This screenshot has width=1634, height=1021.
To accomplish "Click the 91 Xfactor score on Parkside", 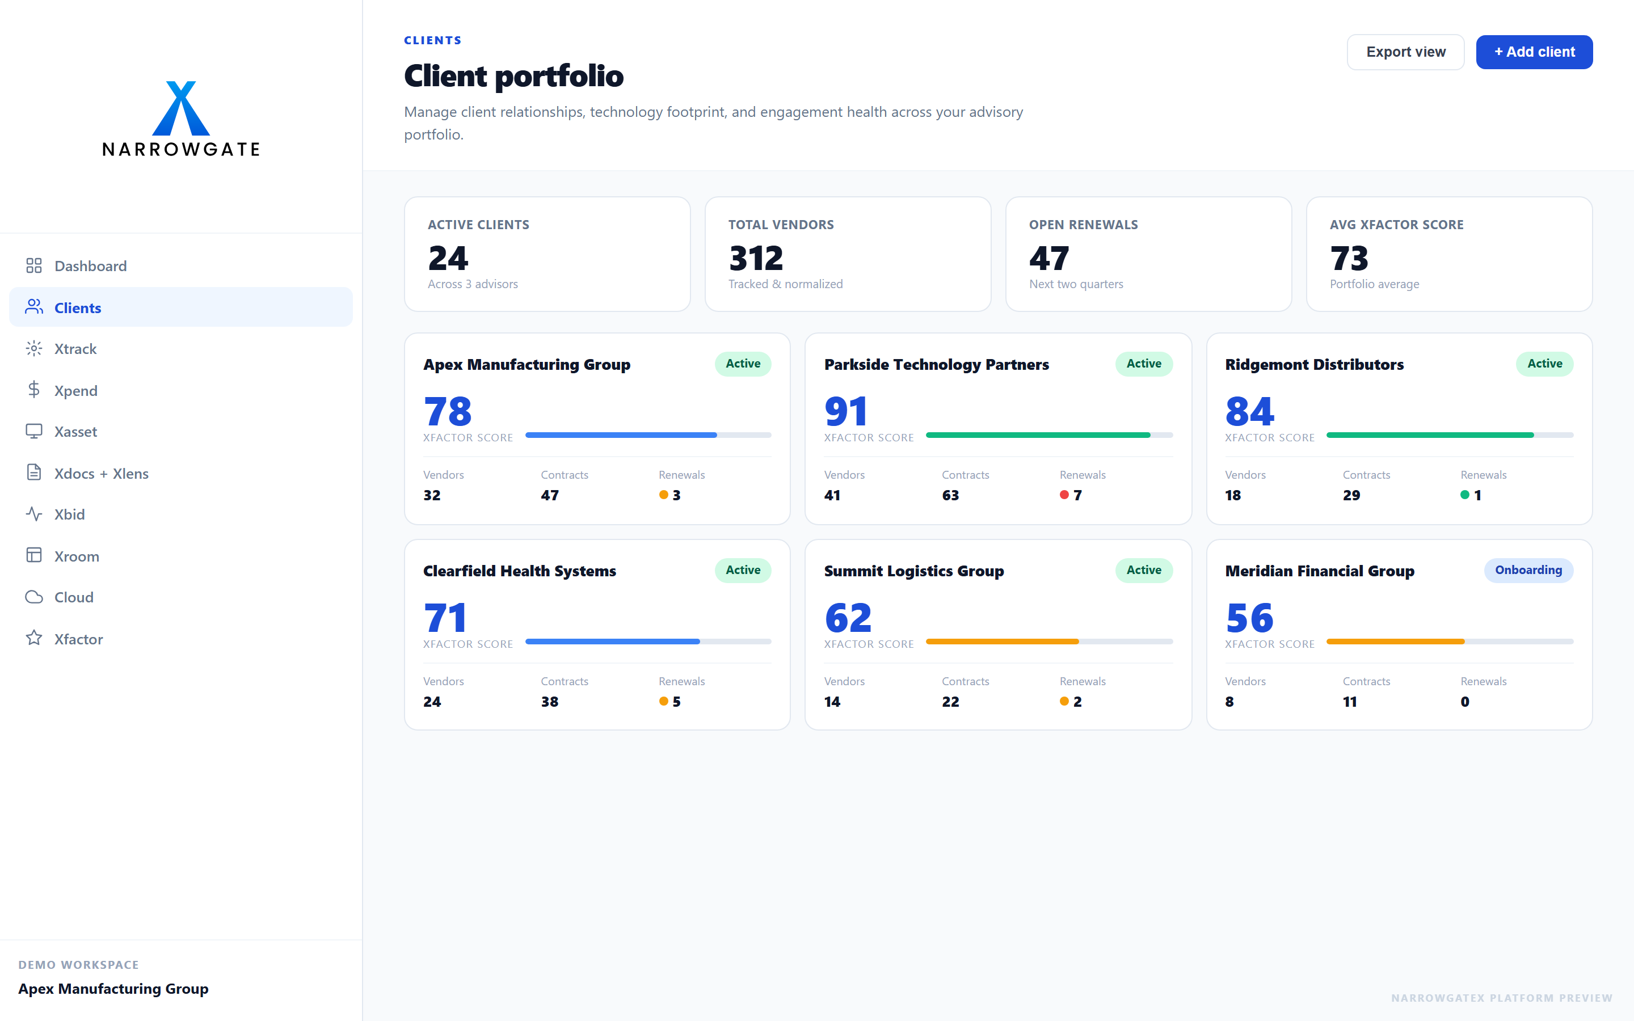I will pos(845,411).
